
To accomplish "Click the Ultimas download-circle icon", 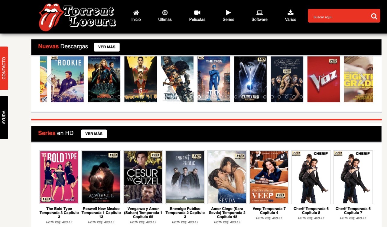I will pyautogui.click(x=165, y=13).
